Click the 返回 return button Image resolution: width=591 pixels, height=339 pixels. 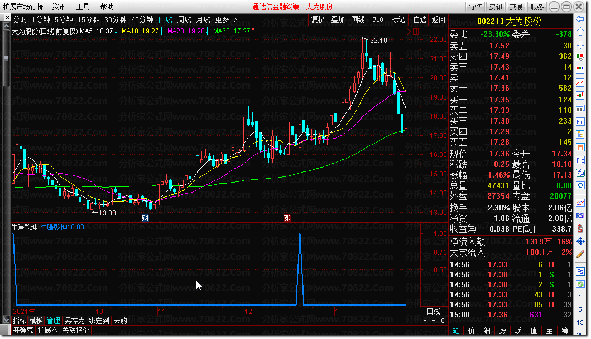coord(438,19)
